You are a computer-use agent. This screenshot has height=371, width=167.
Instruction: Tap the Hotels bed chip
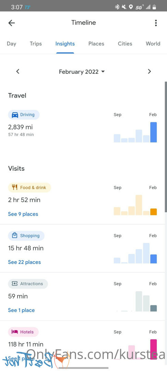tap(23, 332)
